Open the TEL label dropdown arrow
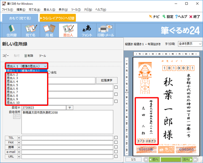Image resolution: width=203 pixels, height=163 pixels. click(19, 138)
